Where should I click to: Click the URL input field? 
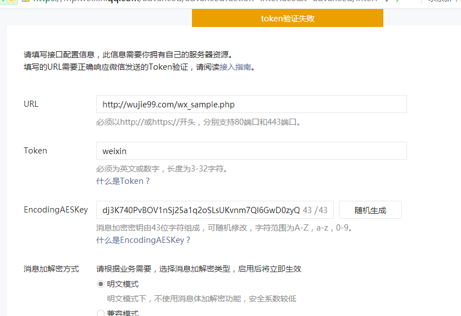tap(251, 104)
